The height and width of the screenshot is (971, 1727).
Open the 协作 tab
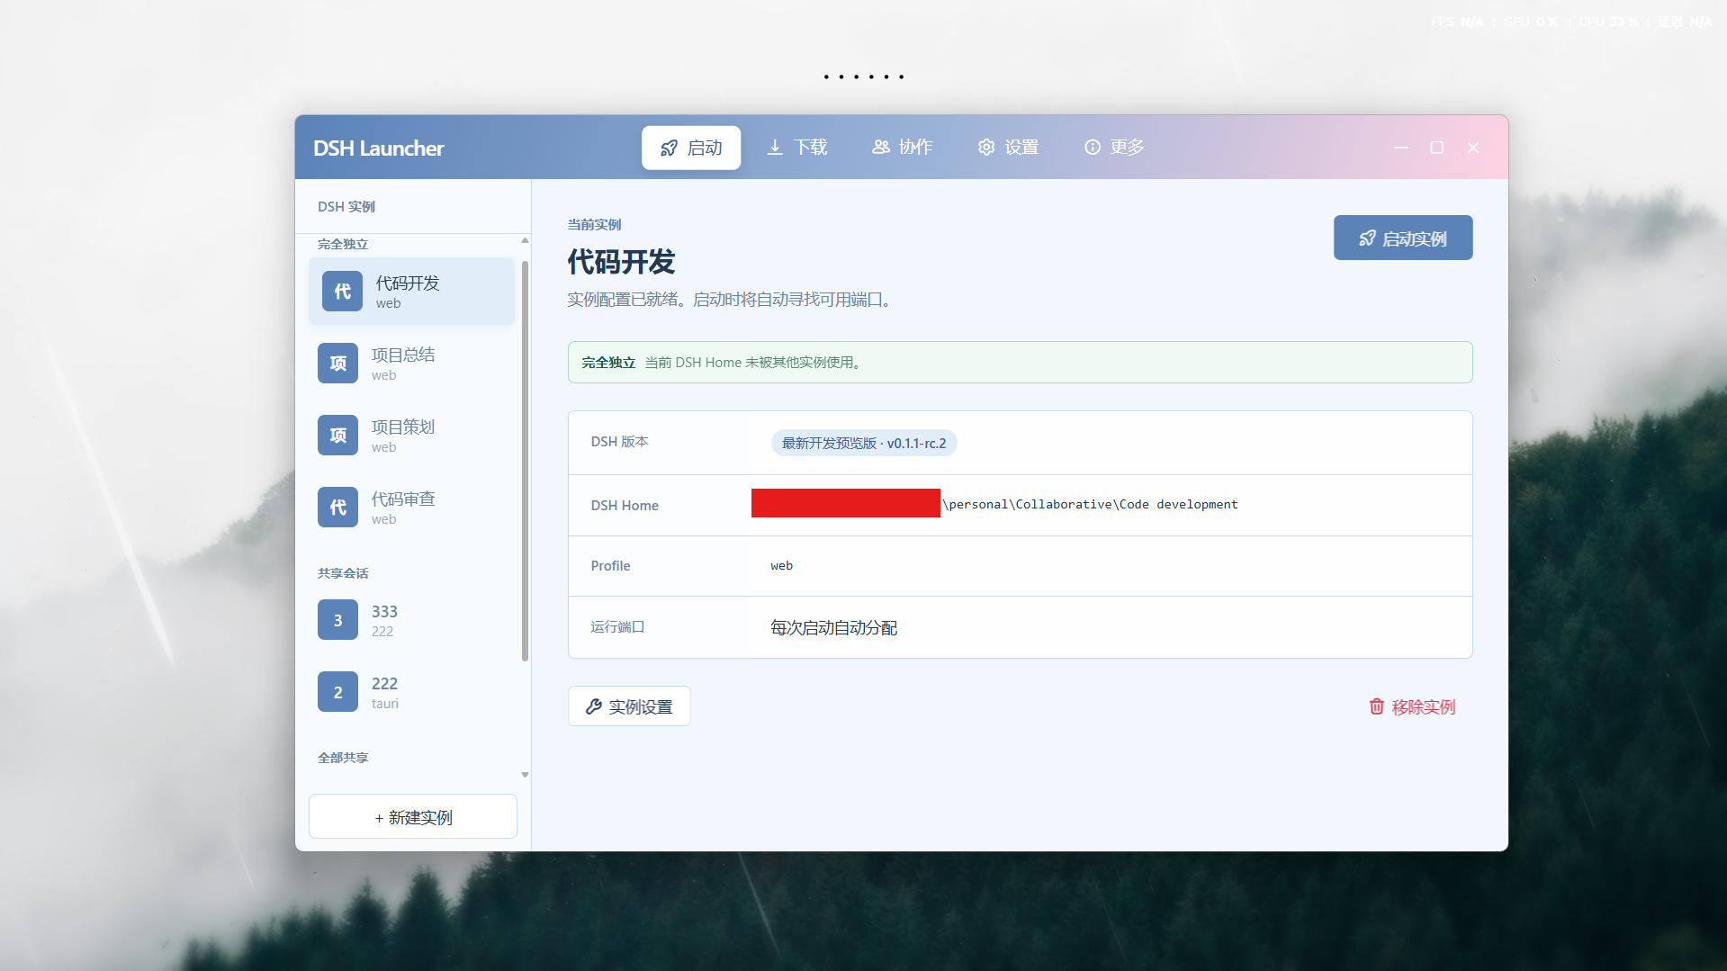click(x=902, y=148)
